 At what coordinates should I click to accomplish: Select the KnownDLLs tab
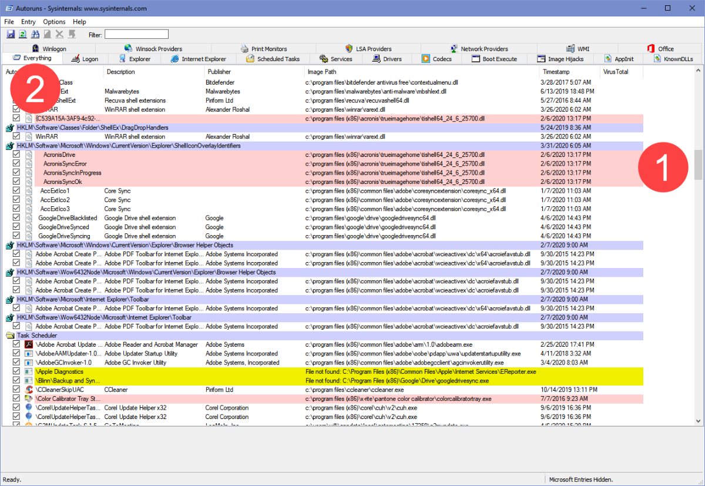pyautogui.click(x=672, y=59)
